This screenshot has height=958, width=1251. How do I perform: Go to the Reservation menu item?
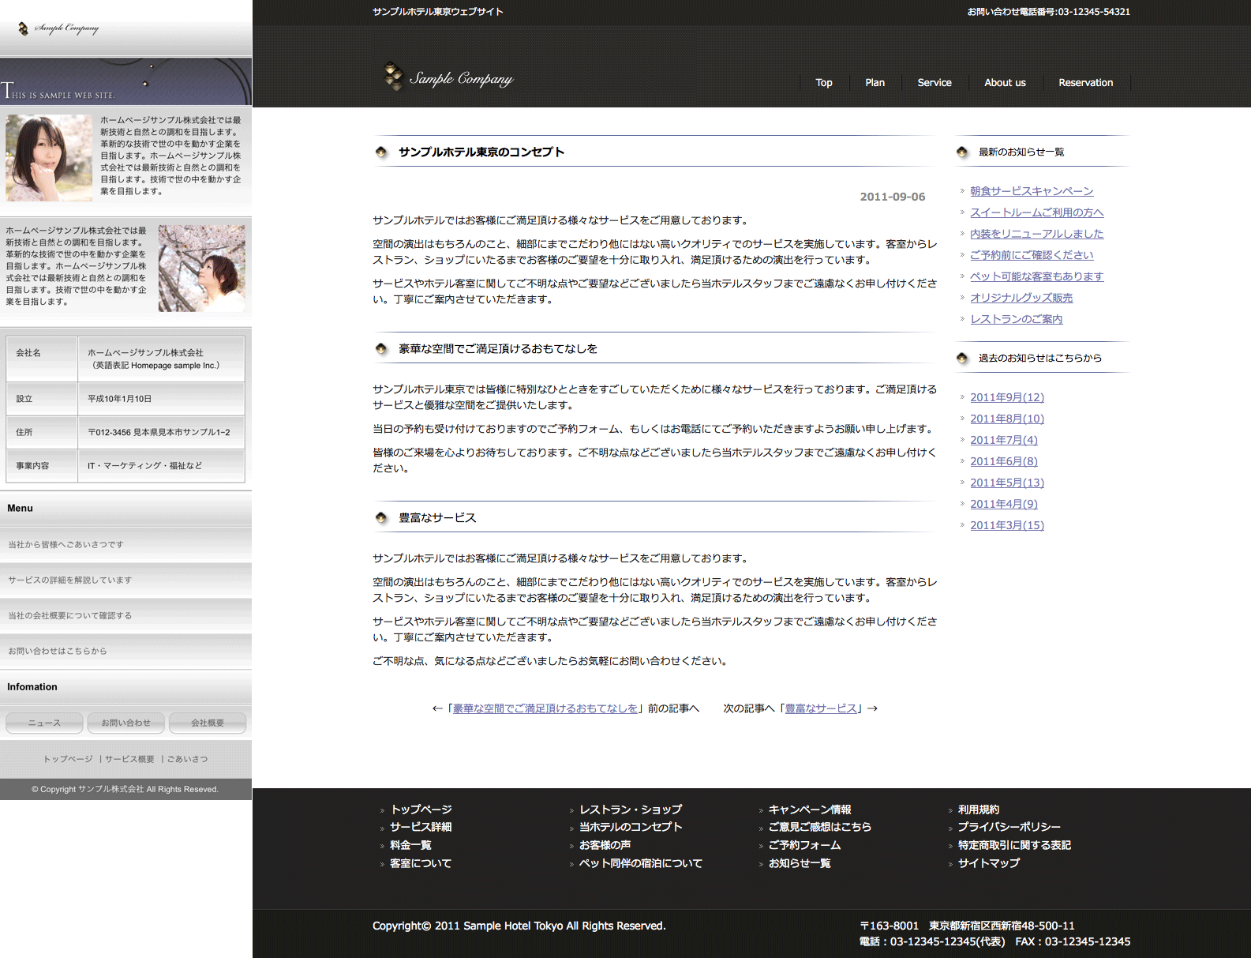click(1085, 83)
